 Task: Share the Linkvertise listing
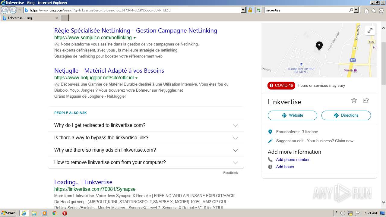(366, 100)
